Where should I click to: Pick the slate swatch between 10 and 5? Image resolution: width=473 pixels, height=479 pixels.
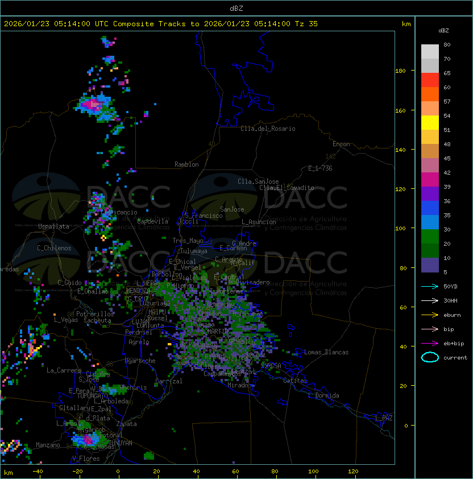click(430, 265)
